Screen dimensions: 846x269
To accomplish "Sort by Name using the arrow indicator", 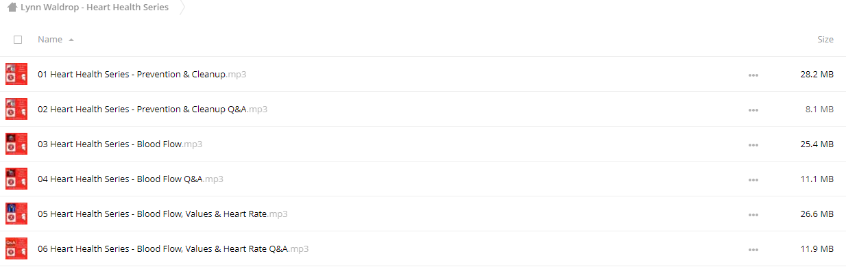I will [71, 40].
